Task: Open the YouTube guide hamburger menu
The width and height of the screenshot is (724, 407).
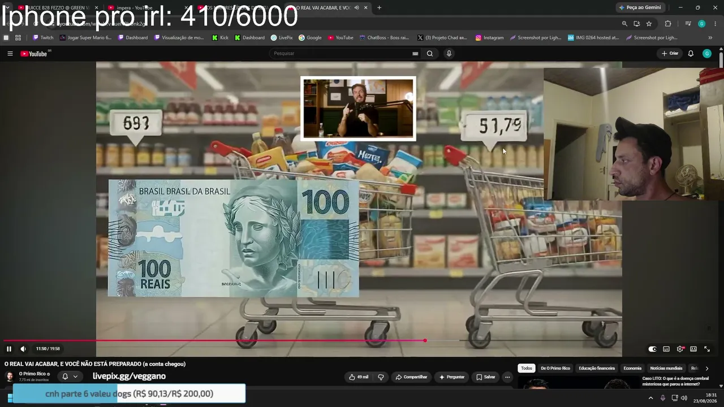Action: tap(10, 54)
